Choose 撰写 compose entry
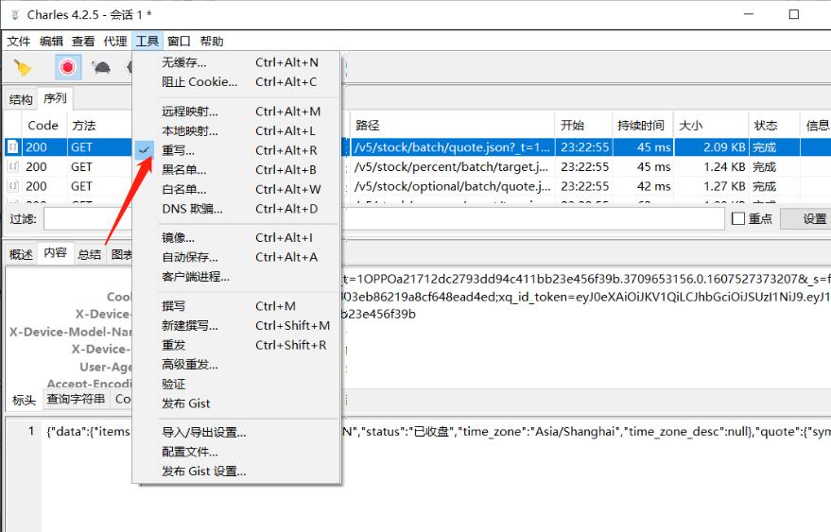831x532 pixels. pyautogui.click(x=236, y=306)
